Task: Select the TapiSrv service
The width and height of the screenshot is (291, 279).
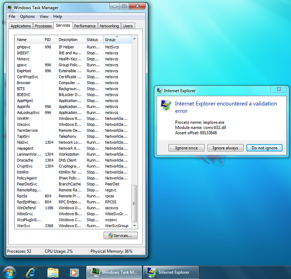Action: [73, 136]
